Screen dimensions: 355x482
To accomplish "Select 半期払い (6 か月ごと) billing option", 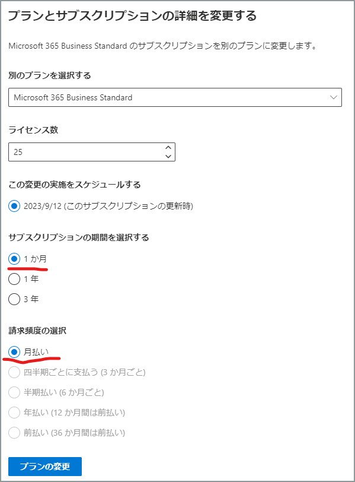I will pyautogui.click(x=14, y=392).
